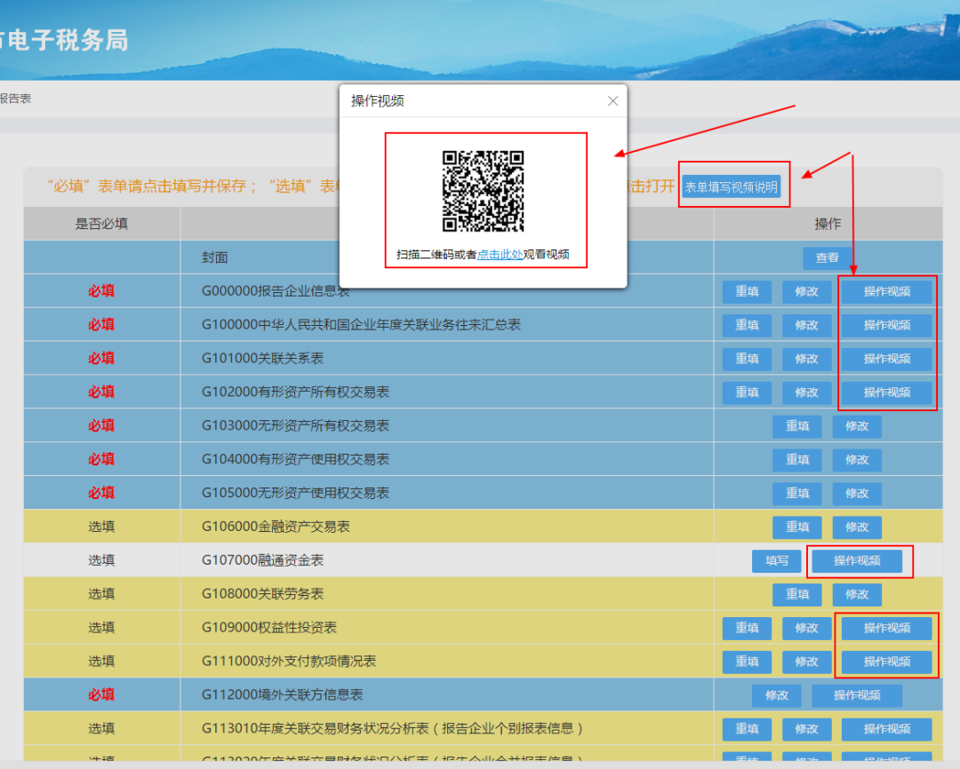The width and height of the screenshot is (960, 769).
Task: Click 修改 for G108000关联劳务表
Action: pyautogui.click(x=857, y=595)
